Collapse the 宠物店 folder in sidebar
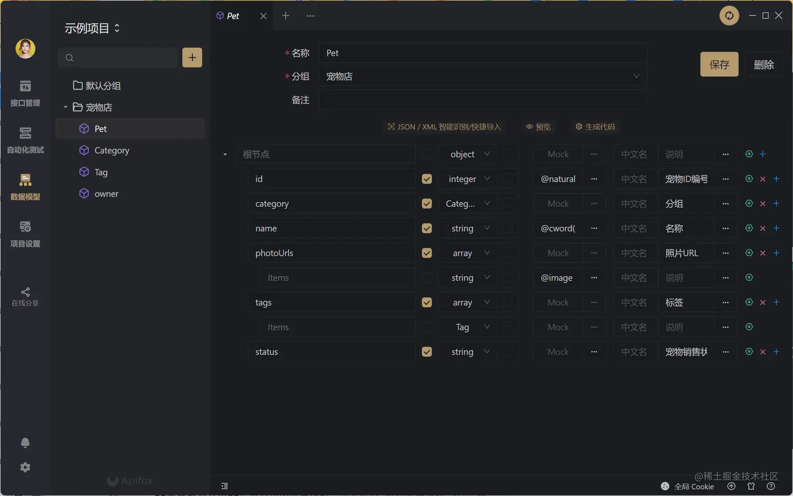This screenshot has height=496, width=793. tap(67, 107)
